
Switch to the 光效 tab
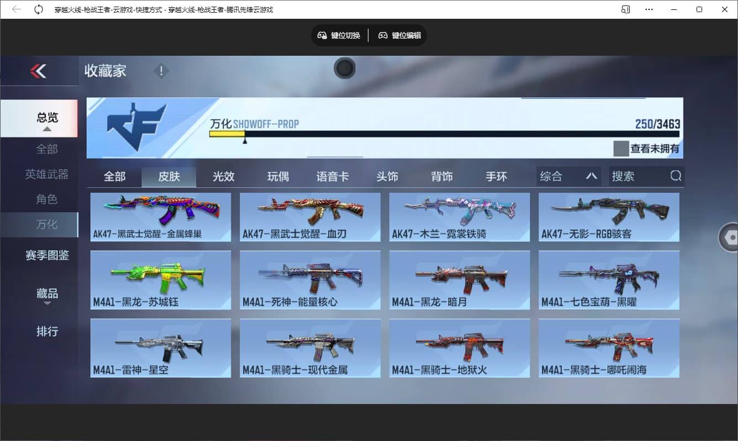[x=223, y=176]
